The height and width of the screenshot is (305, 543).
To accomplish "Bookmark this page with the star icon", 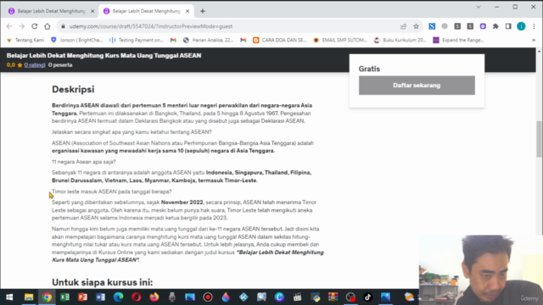I will tap(416, 26).
